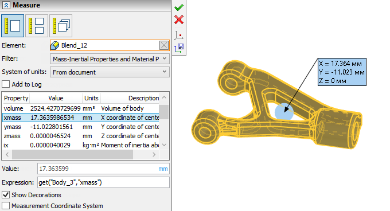Open the System of units dropdown

[110, 72]
